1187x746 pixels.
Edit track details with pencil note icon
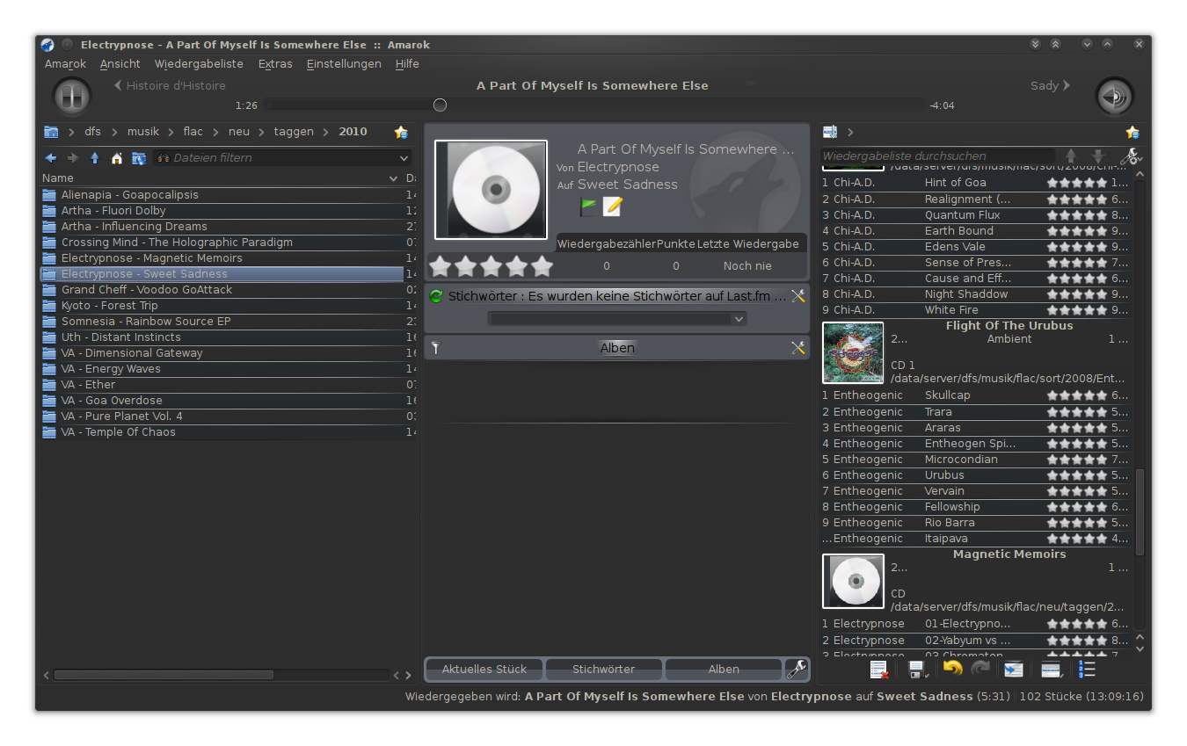[x=612, y=206]
